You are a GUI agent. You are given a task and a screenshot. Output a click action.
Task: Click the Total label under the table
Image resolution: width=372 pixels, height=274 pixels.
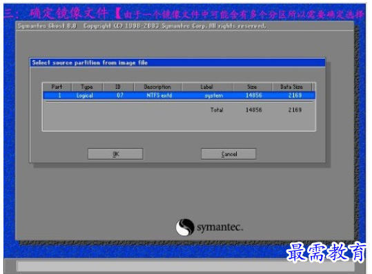pos(217,109)
